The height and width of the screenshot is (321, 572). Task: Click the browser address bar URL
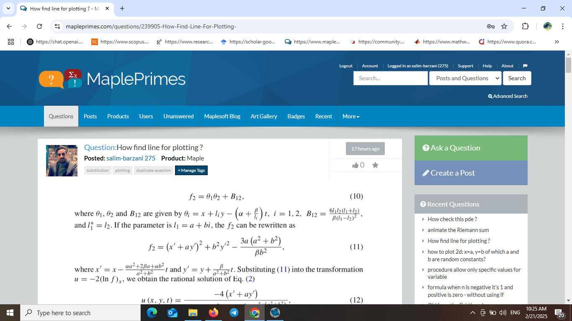(151, 26)
